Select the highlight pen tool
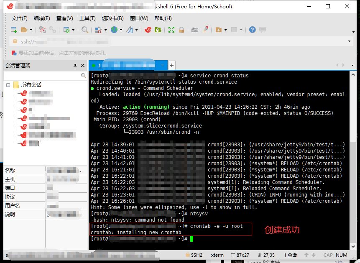 (x=205, y=30)
